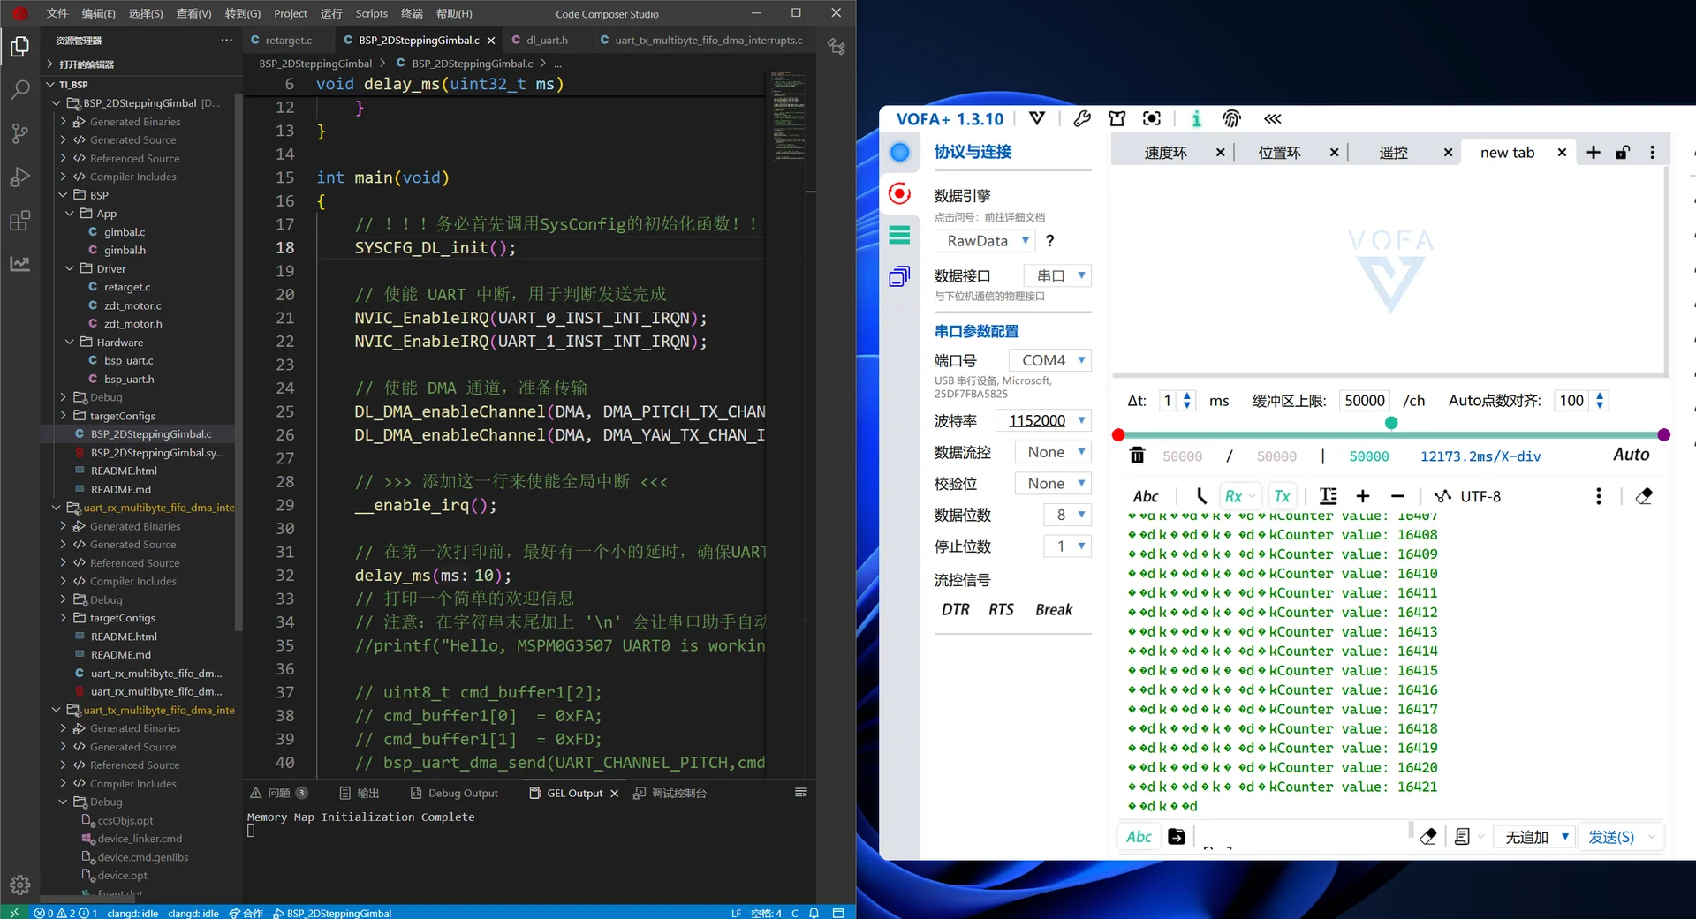Viewport: 1696px width, 919px height.
Task: Toggle the Tx display button
Action: (x=1282, y=496)
